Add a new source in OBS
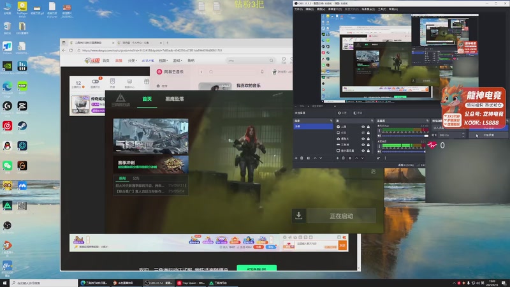 (x=338, y=158)
